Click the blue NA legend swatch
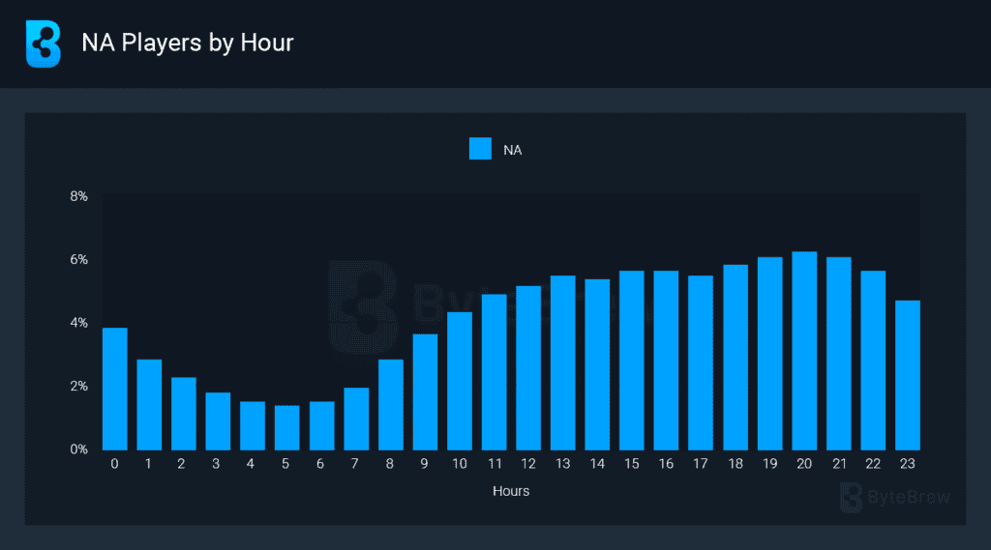Image resolution: width=991 pixels, height=550 pixels. (480, 149)
